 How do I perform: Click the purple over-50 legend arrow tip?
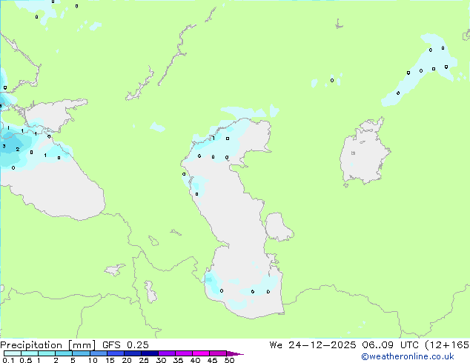pos(235,353)
